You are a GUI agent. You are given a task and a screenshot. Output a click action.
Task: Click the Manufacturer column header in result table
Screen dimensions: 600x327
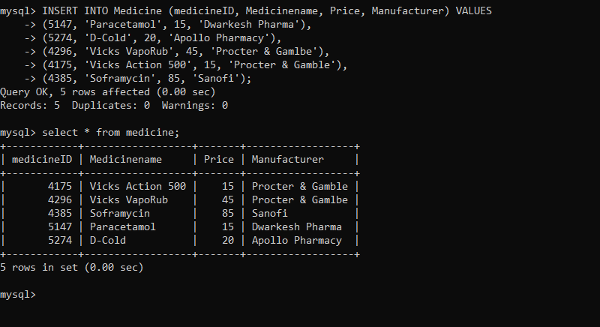[287, 159]
